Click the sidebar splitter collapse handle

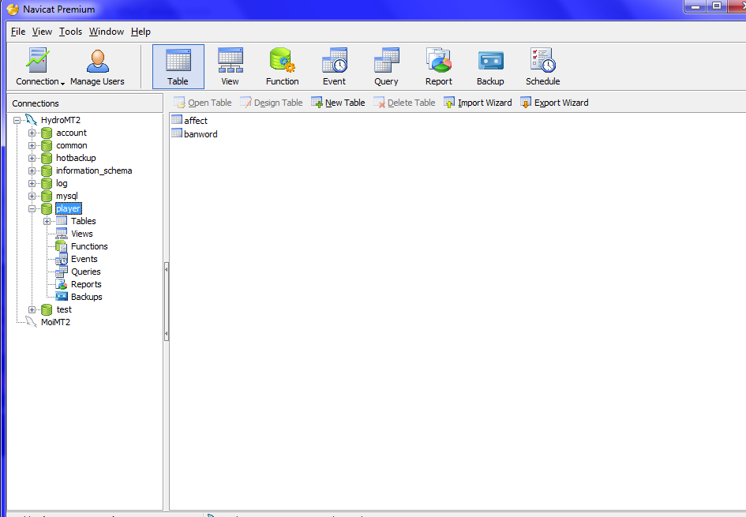166,302
